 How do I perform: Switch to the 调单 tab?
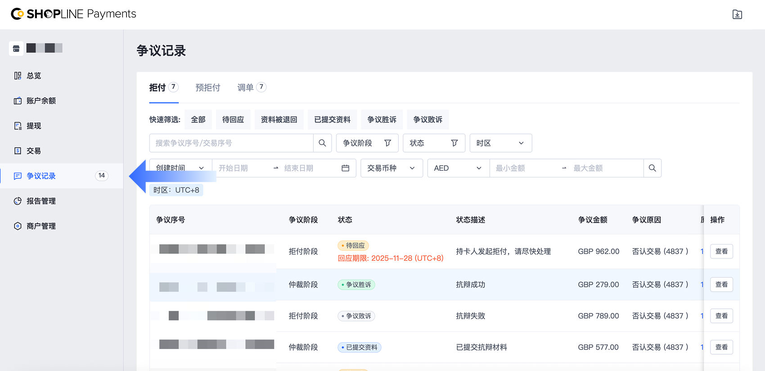[252, 87]
